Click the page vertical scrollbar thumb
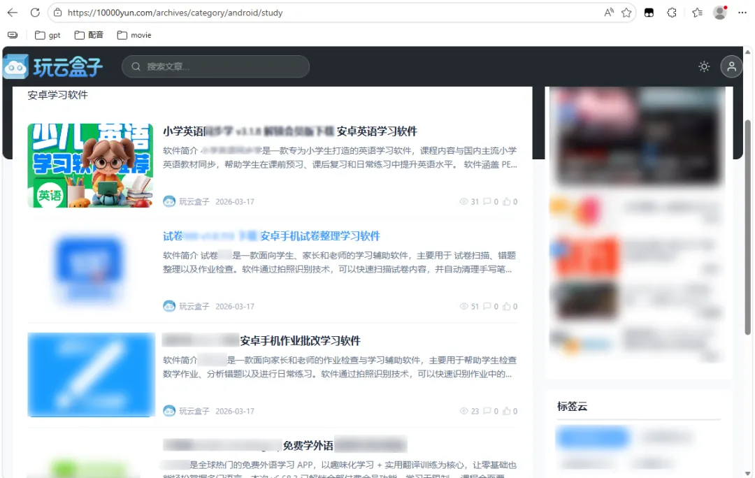The width and height of the screenshot is (755, 478). (748, 226)
